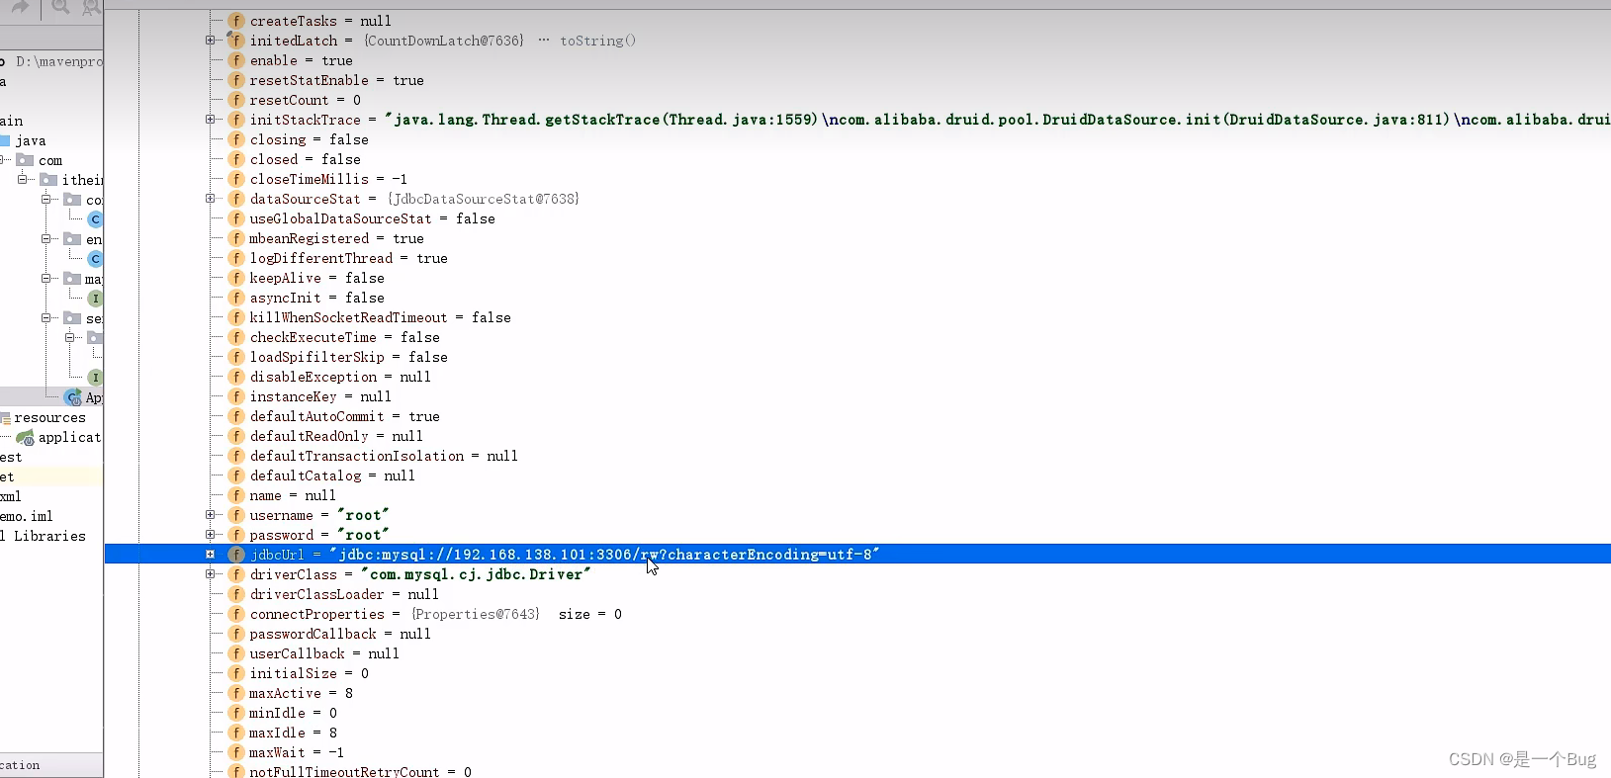Click field icon of connectProperties
1611x778 pixels.
coord(236,614)
